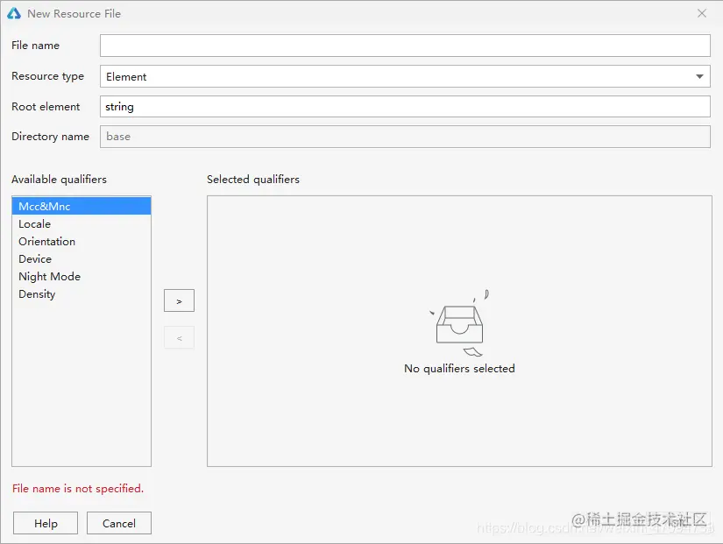Remove qualifier with the < button

pyautogui.click(x=179, y=338)
